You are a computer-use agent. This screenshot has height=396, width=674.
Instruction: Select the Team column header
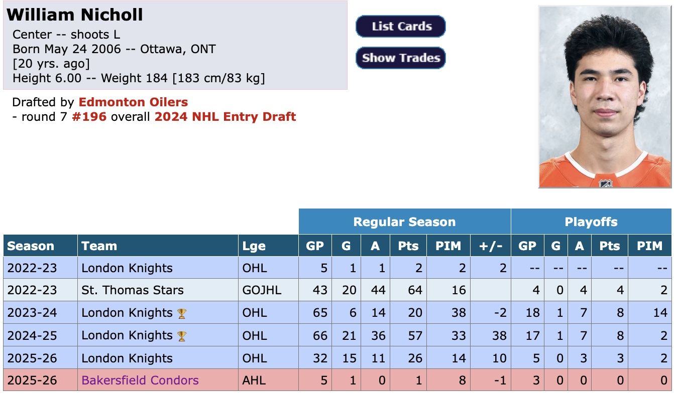pos(158,246)
